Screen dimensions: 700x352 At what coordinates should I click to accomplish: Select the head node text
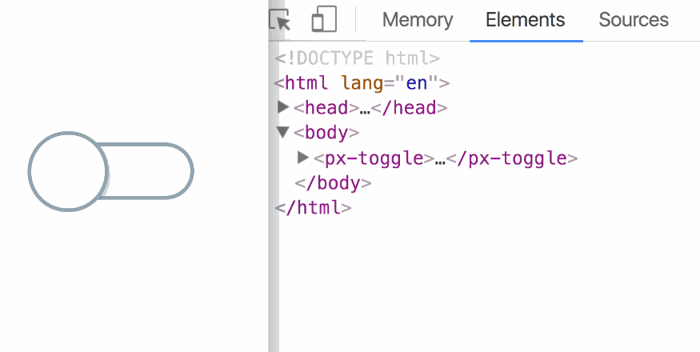370,108
